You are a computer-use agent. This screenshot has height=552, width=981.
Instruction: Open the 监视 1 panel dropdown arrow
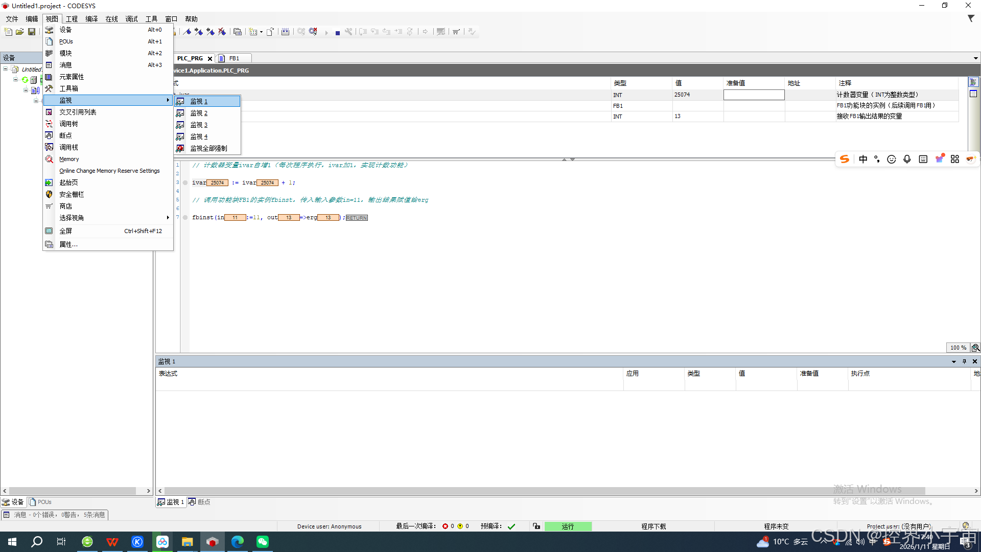coord(953,361)
